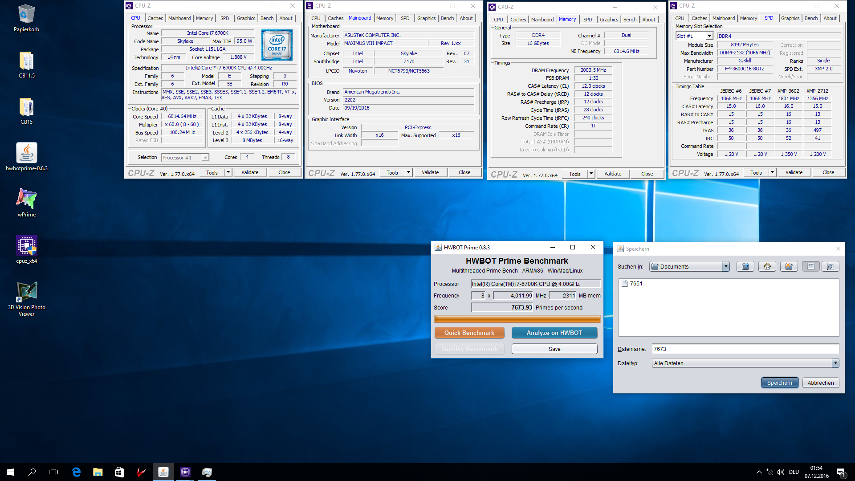Click Close button in SPD CPU-Z window

coord(828,172)
